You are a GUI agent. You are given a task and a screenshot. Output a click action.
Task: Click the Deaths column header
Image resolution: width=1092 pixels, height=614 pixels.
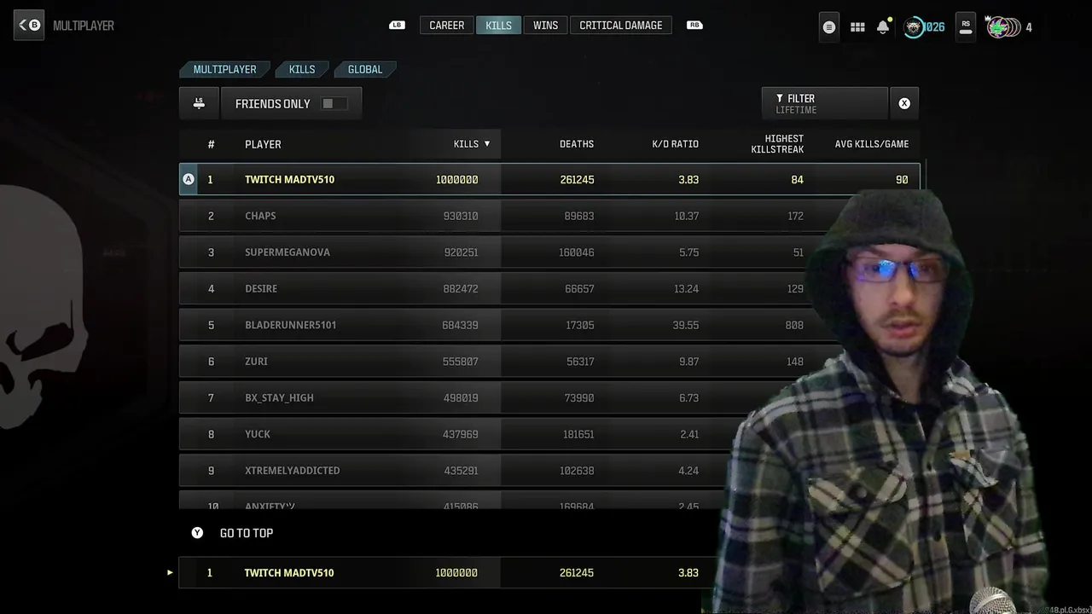[x=577, y=144]
